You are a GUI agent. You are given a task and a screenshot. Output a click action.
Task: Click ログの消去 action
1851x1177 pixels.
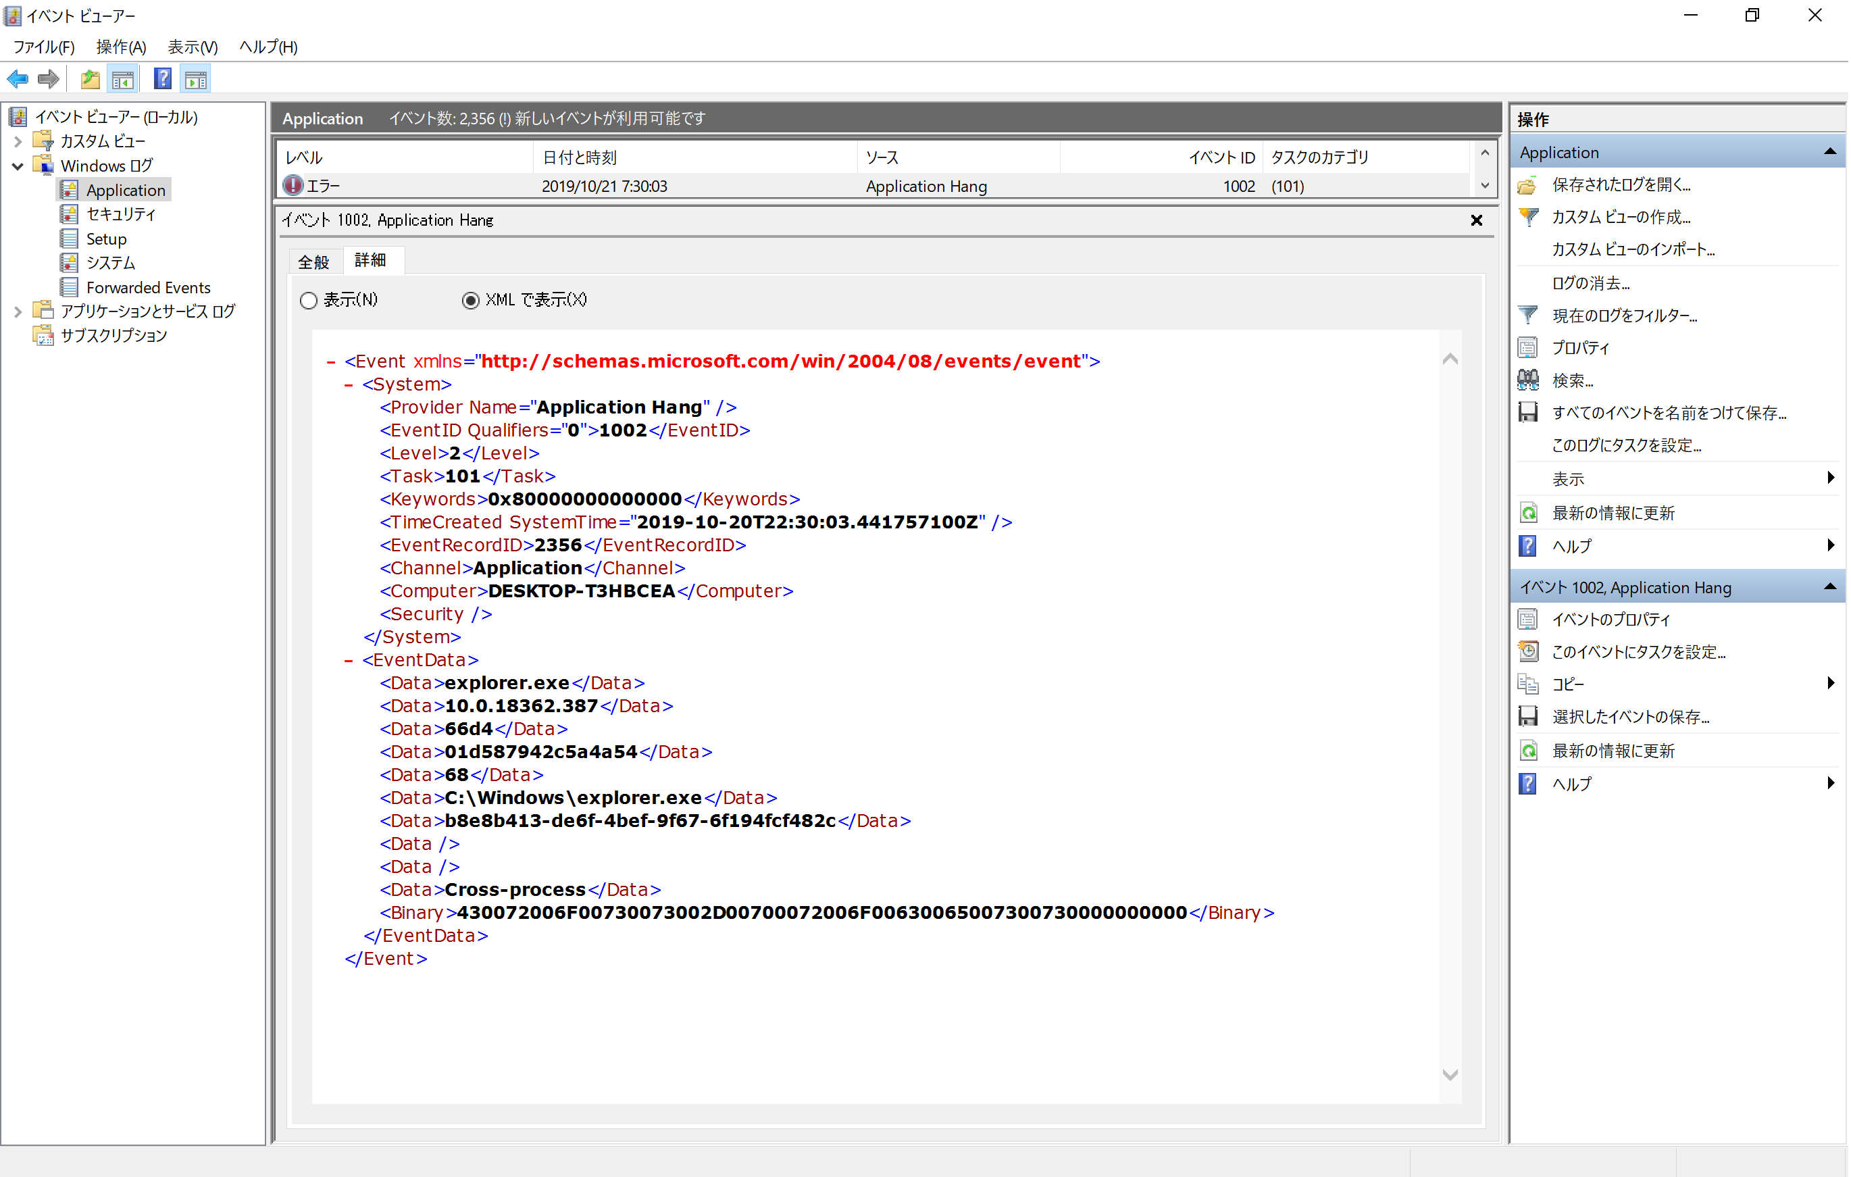(x=1590, y=284)
